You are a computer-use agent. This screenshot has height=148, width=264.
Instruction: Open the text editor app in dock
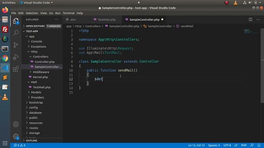pyautogui.click(x=5, y=87)
